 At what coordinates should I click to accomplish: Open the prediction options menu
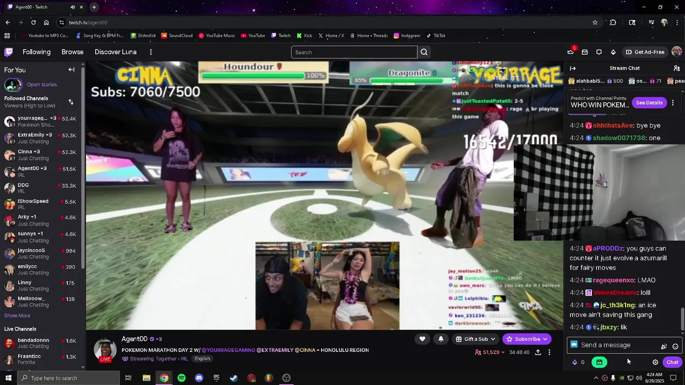[x=673, y=103]
